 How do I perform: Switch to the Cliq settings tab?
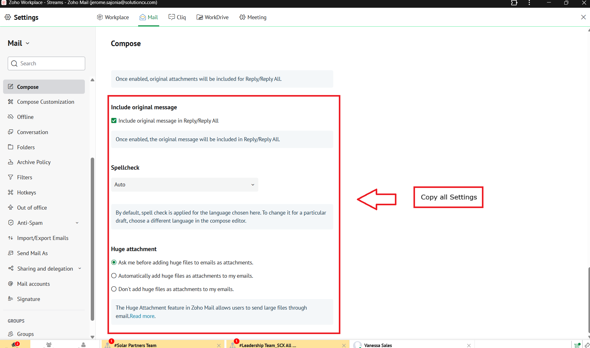(177, 17)
